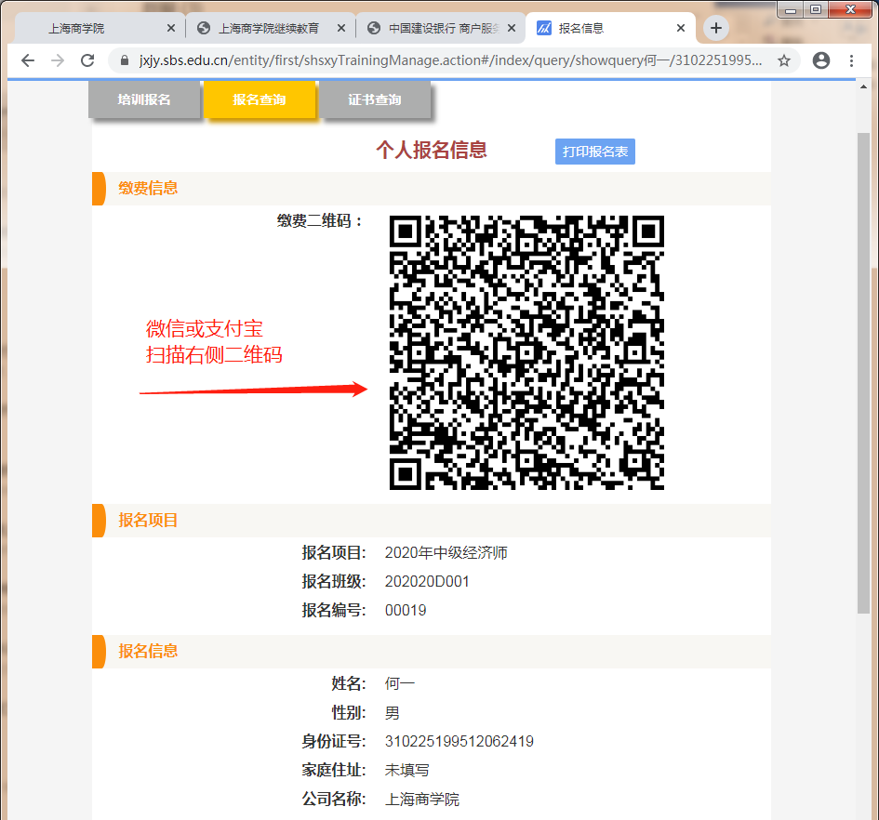Close the 报名信息 tab
The width and height of the screenshot is (879, 820).
681,28
